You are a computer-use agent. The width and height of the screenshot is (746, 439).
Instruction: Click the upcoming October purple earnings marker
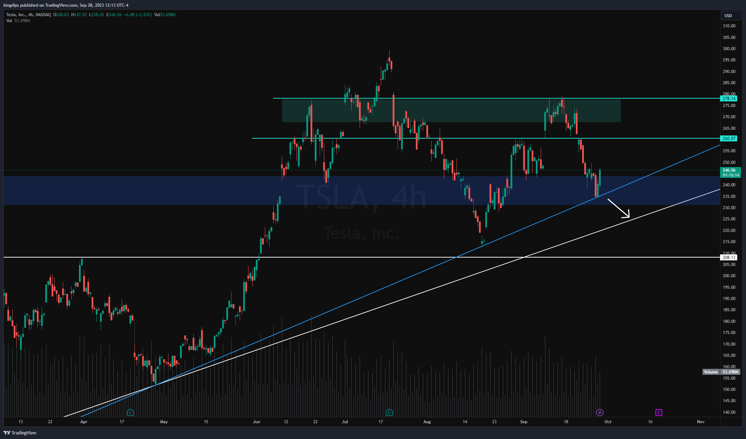659,412
